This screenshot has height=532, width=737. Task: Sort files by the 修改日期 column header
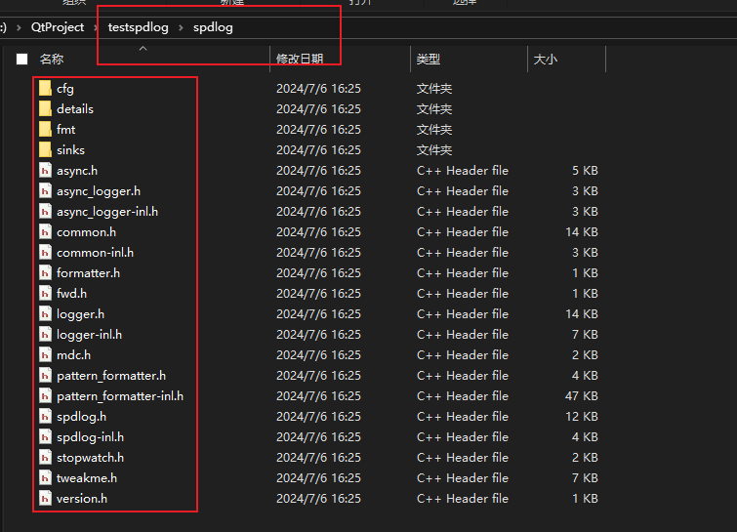coord(300,59)
